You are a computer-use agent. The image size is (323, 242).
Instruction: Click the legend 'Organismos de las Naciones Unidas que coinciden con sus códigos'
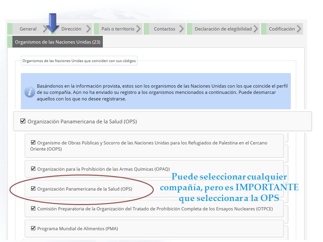(79, 61)
